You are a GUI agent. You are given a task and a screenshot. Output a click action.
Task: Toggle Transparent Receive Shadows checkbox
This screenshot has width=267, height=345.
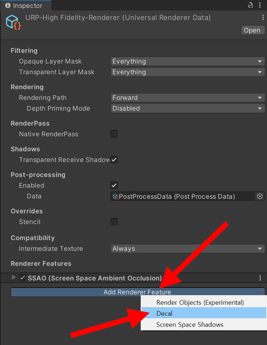tap(114, 160)
